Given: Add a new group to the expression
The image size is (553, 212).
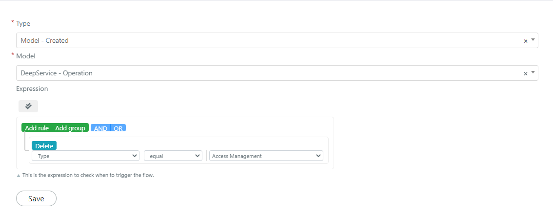Looking at the screenshot, I should (x=70, y=127).
